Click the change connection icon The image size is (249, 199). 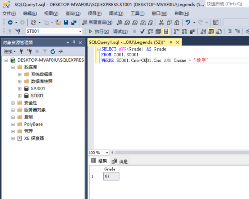coord(18,31)
